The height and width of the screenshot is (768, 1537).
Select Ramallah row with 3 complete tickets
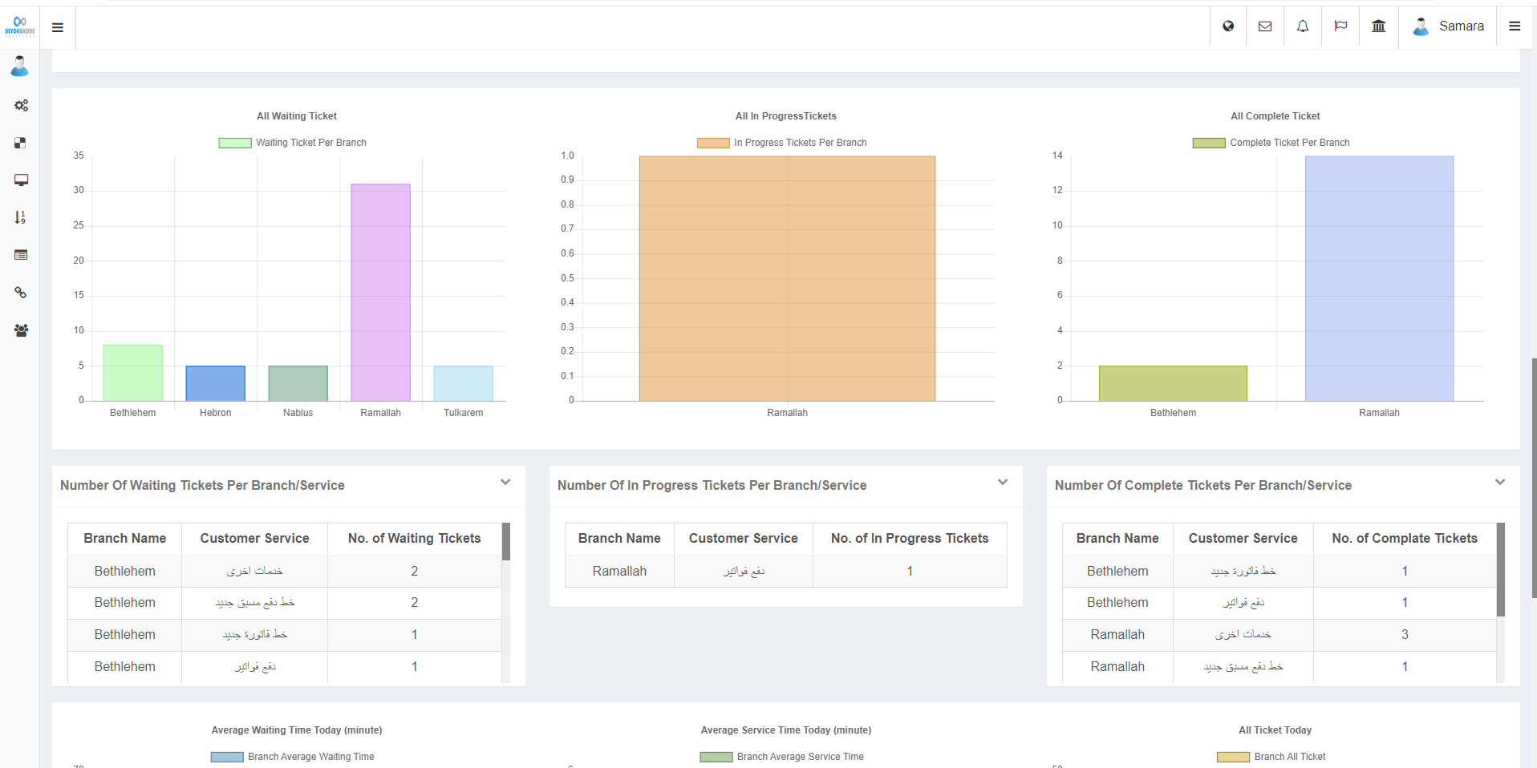[1279, 635]
